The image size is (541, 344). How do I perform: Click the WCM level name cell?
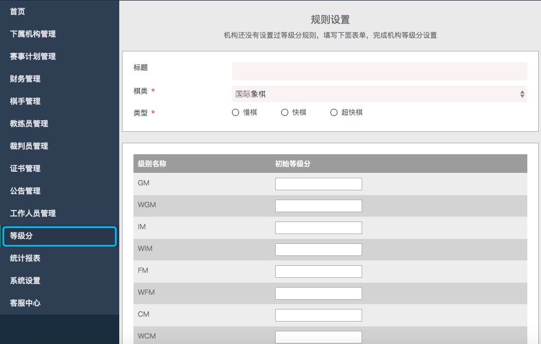147,336
